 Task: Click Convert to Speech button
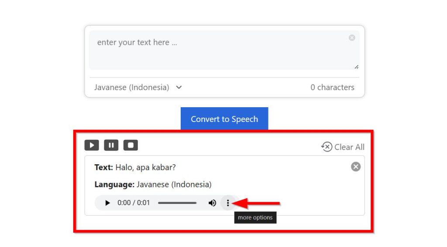coord(224,118)
